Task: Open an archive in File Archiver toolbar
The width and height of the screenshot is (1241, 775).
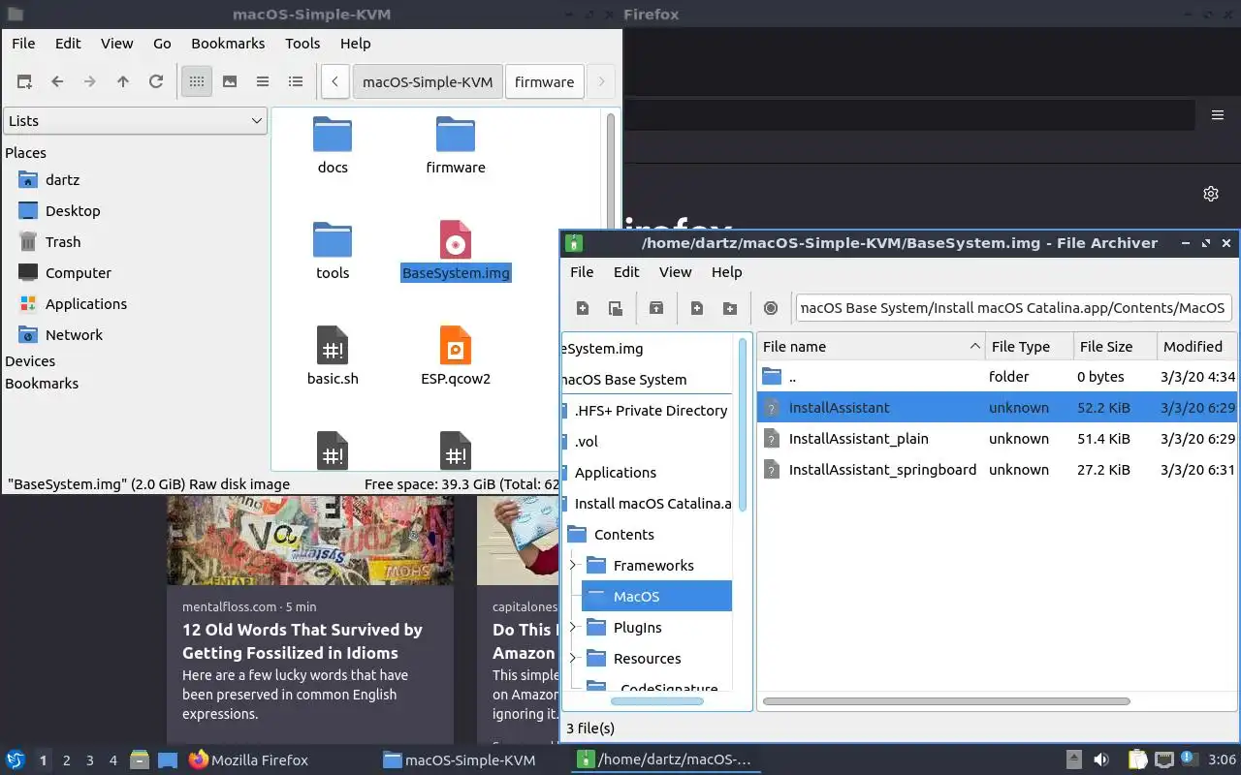Action: [x=616, y=308]
